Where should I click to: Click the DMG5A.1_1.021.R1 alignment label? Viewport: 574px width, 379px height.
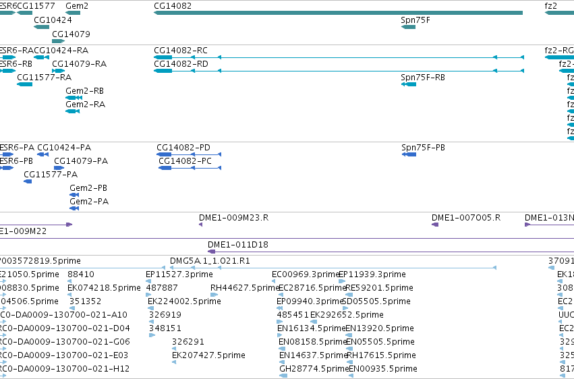[x=210, y=261]
